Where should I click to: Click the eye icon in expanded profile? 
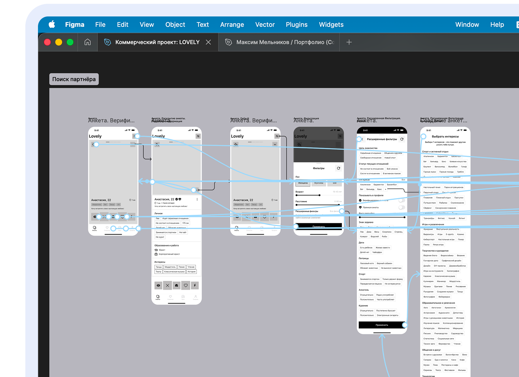point(158,285)
